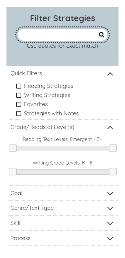
Task: Click the magnifying glass search icon
Action: click(x=102, y=35)
